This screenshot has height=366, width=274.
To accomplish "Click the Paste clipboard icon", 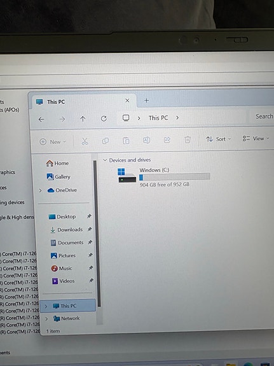I will 126,141.
